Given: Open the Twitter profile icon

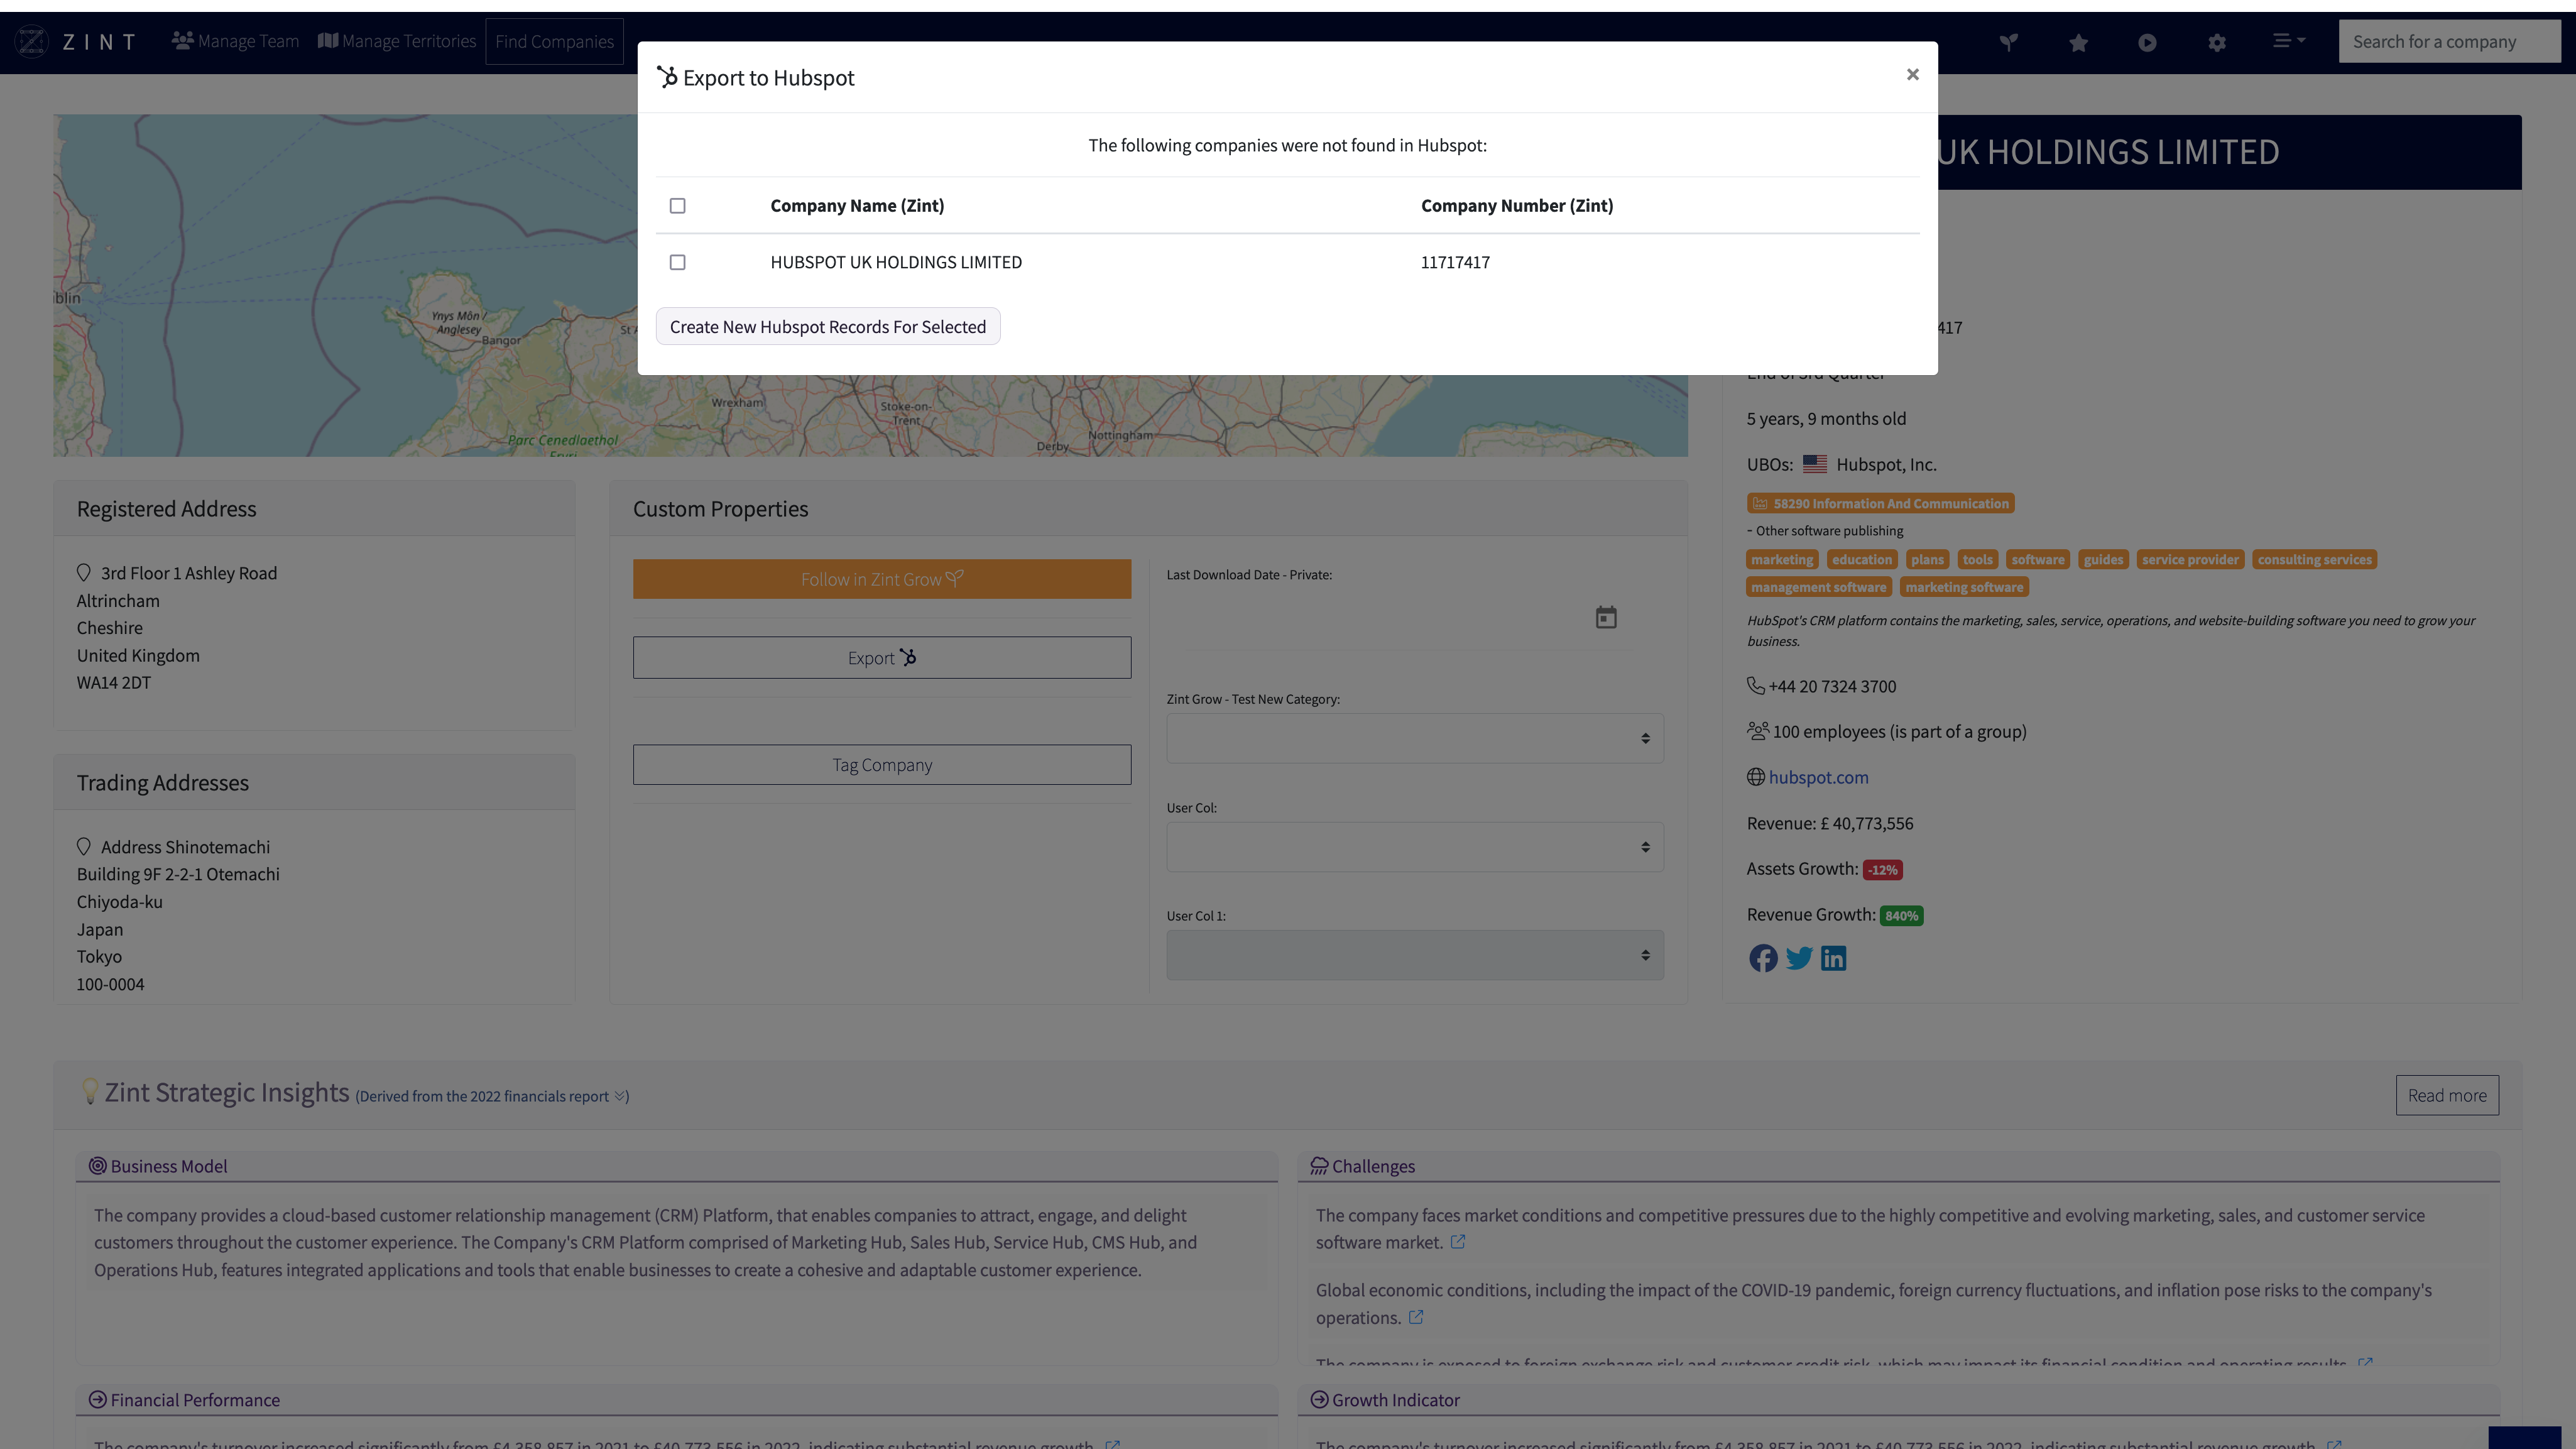Looking at the screenshot, I should [x=1798, y=958].
